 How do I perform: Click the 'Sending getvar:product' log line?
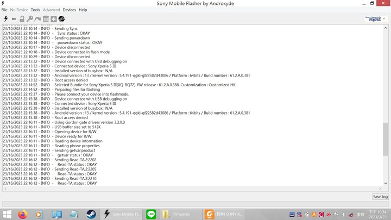(49, 150)
